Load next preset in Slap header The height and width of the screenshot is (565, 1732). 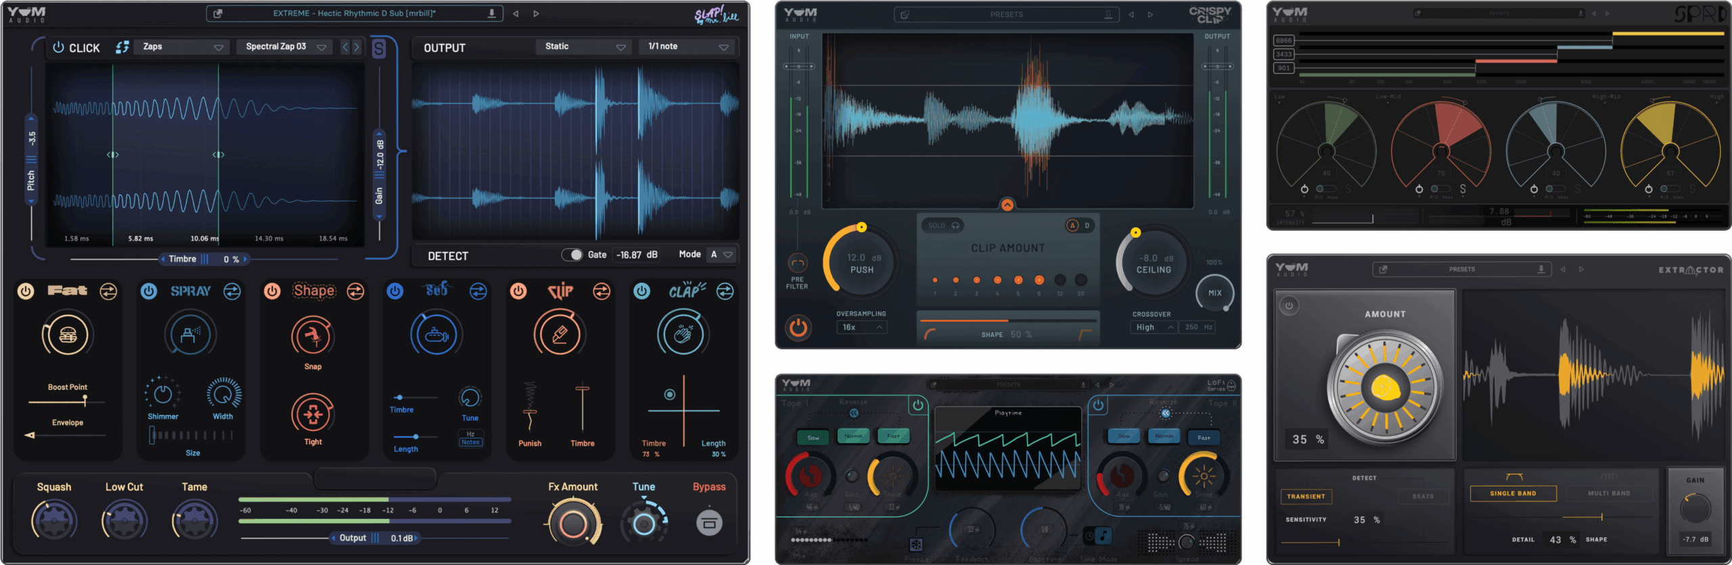coord(537,14)
